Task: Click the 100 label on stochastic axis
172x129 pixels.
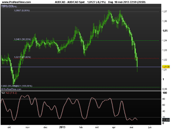Action: tap(165, 93)
